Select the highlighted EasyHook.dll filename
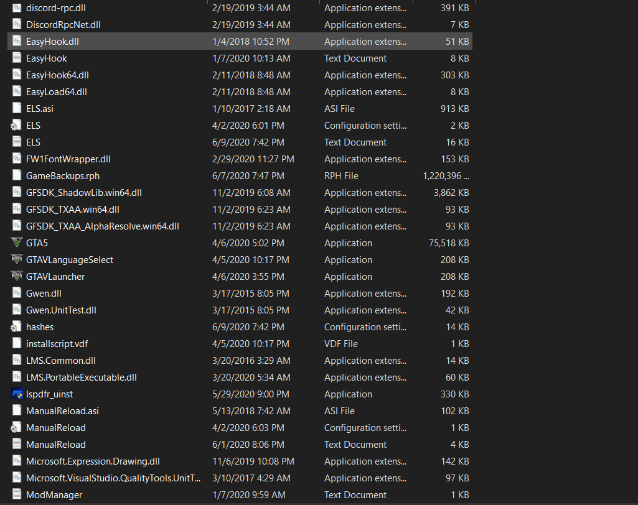Viewport: 638px width, 505px height. [x=52, y=42]
